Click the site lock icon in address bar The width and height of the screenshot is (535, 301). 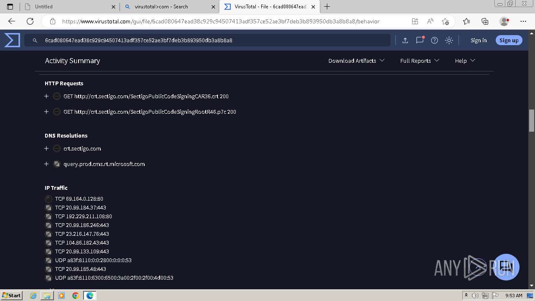53,21
